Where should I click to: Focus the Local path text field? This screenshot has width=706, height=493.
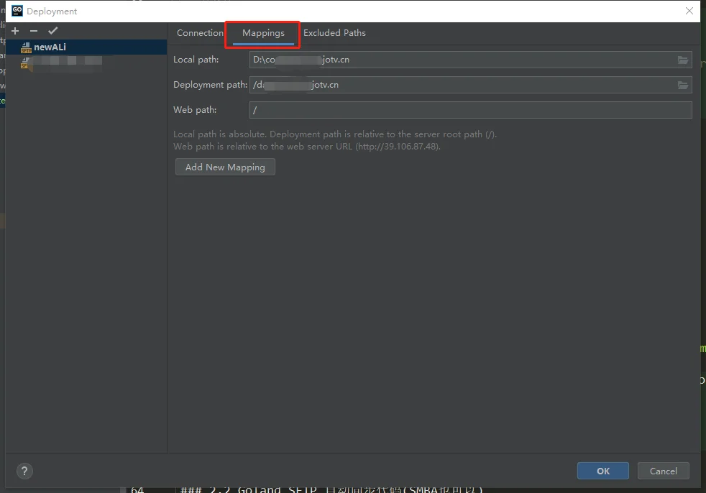pos(460,60)
